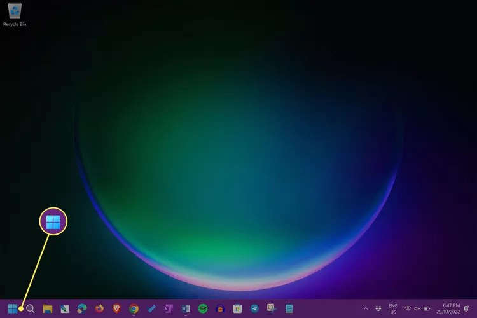The height and width of the screenshot is (318, 477).
Task: Open Dropbox from the system tray
Action: (378, 308)
